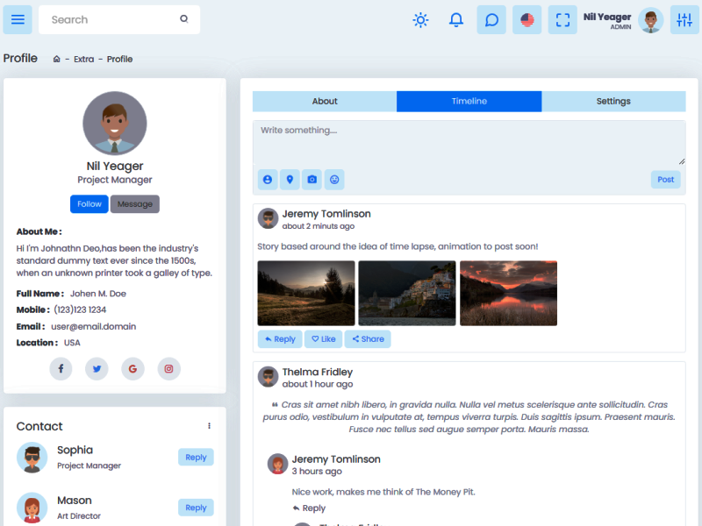The image size is (702, 526).
Task: Attach a photo with the camera icon
Action: pos(312,179)
